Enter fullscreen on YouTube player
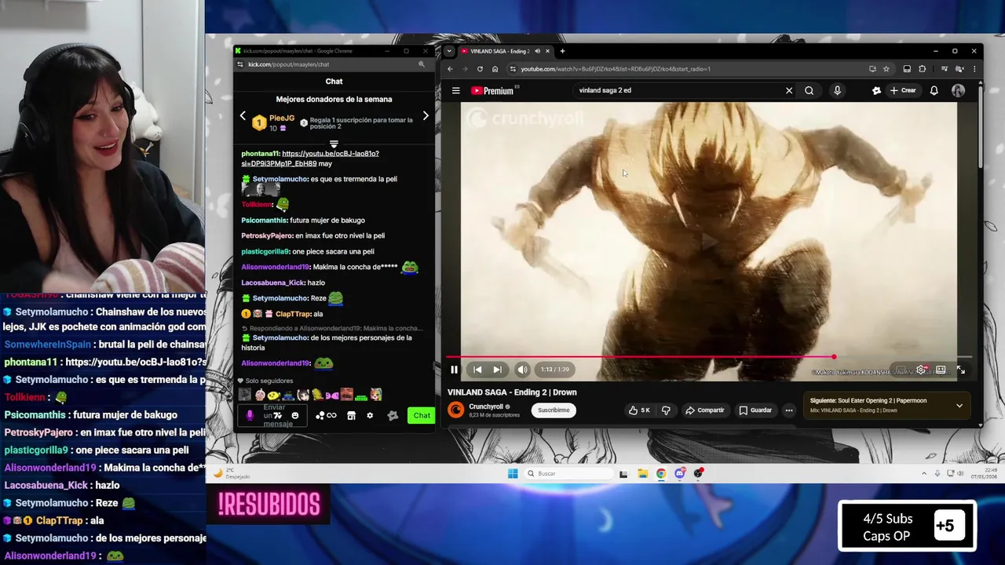 (960, 370)
